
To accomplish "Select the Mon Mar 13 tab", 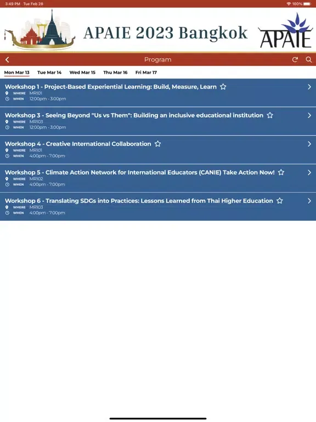I will 16,73.
